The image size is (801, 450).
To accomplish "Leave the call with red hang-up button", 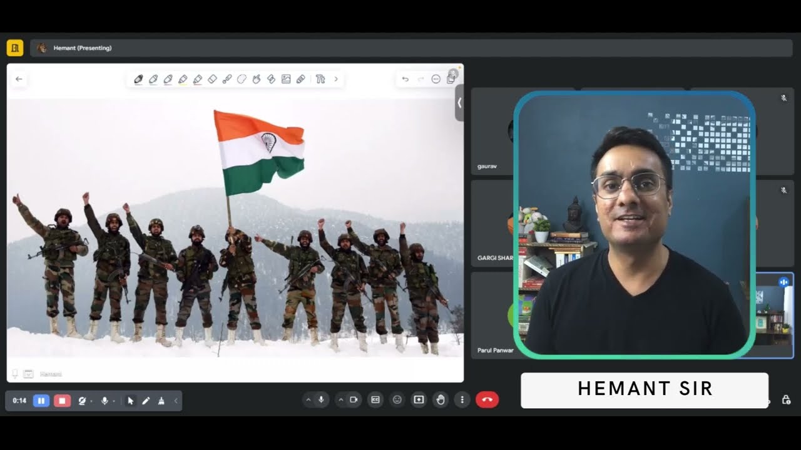I will 487,400.
